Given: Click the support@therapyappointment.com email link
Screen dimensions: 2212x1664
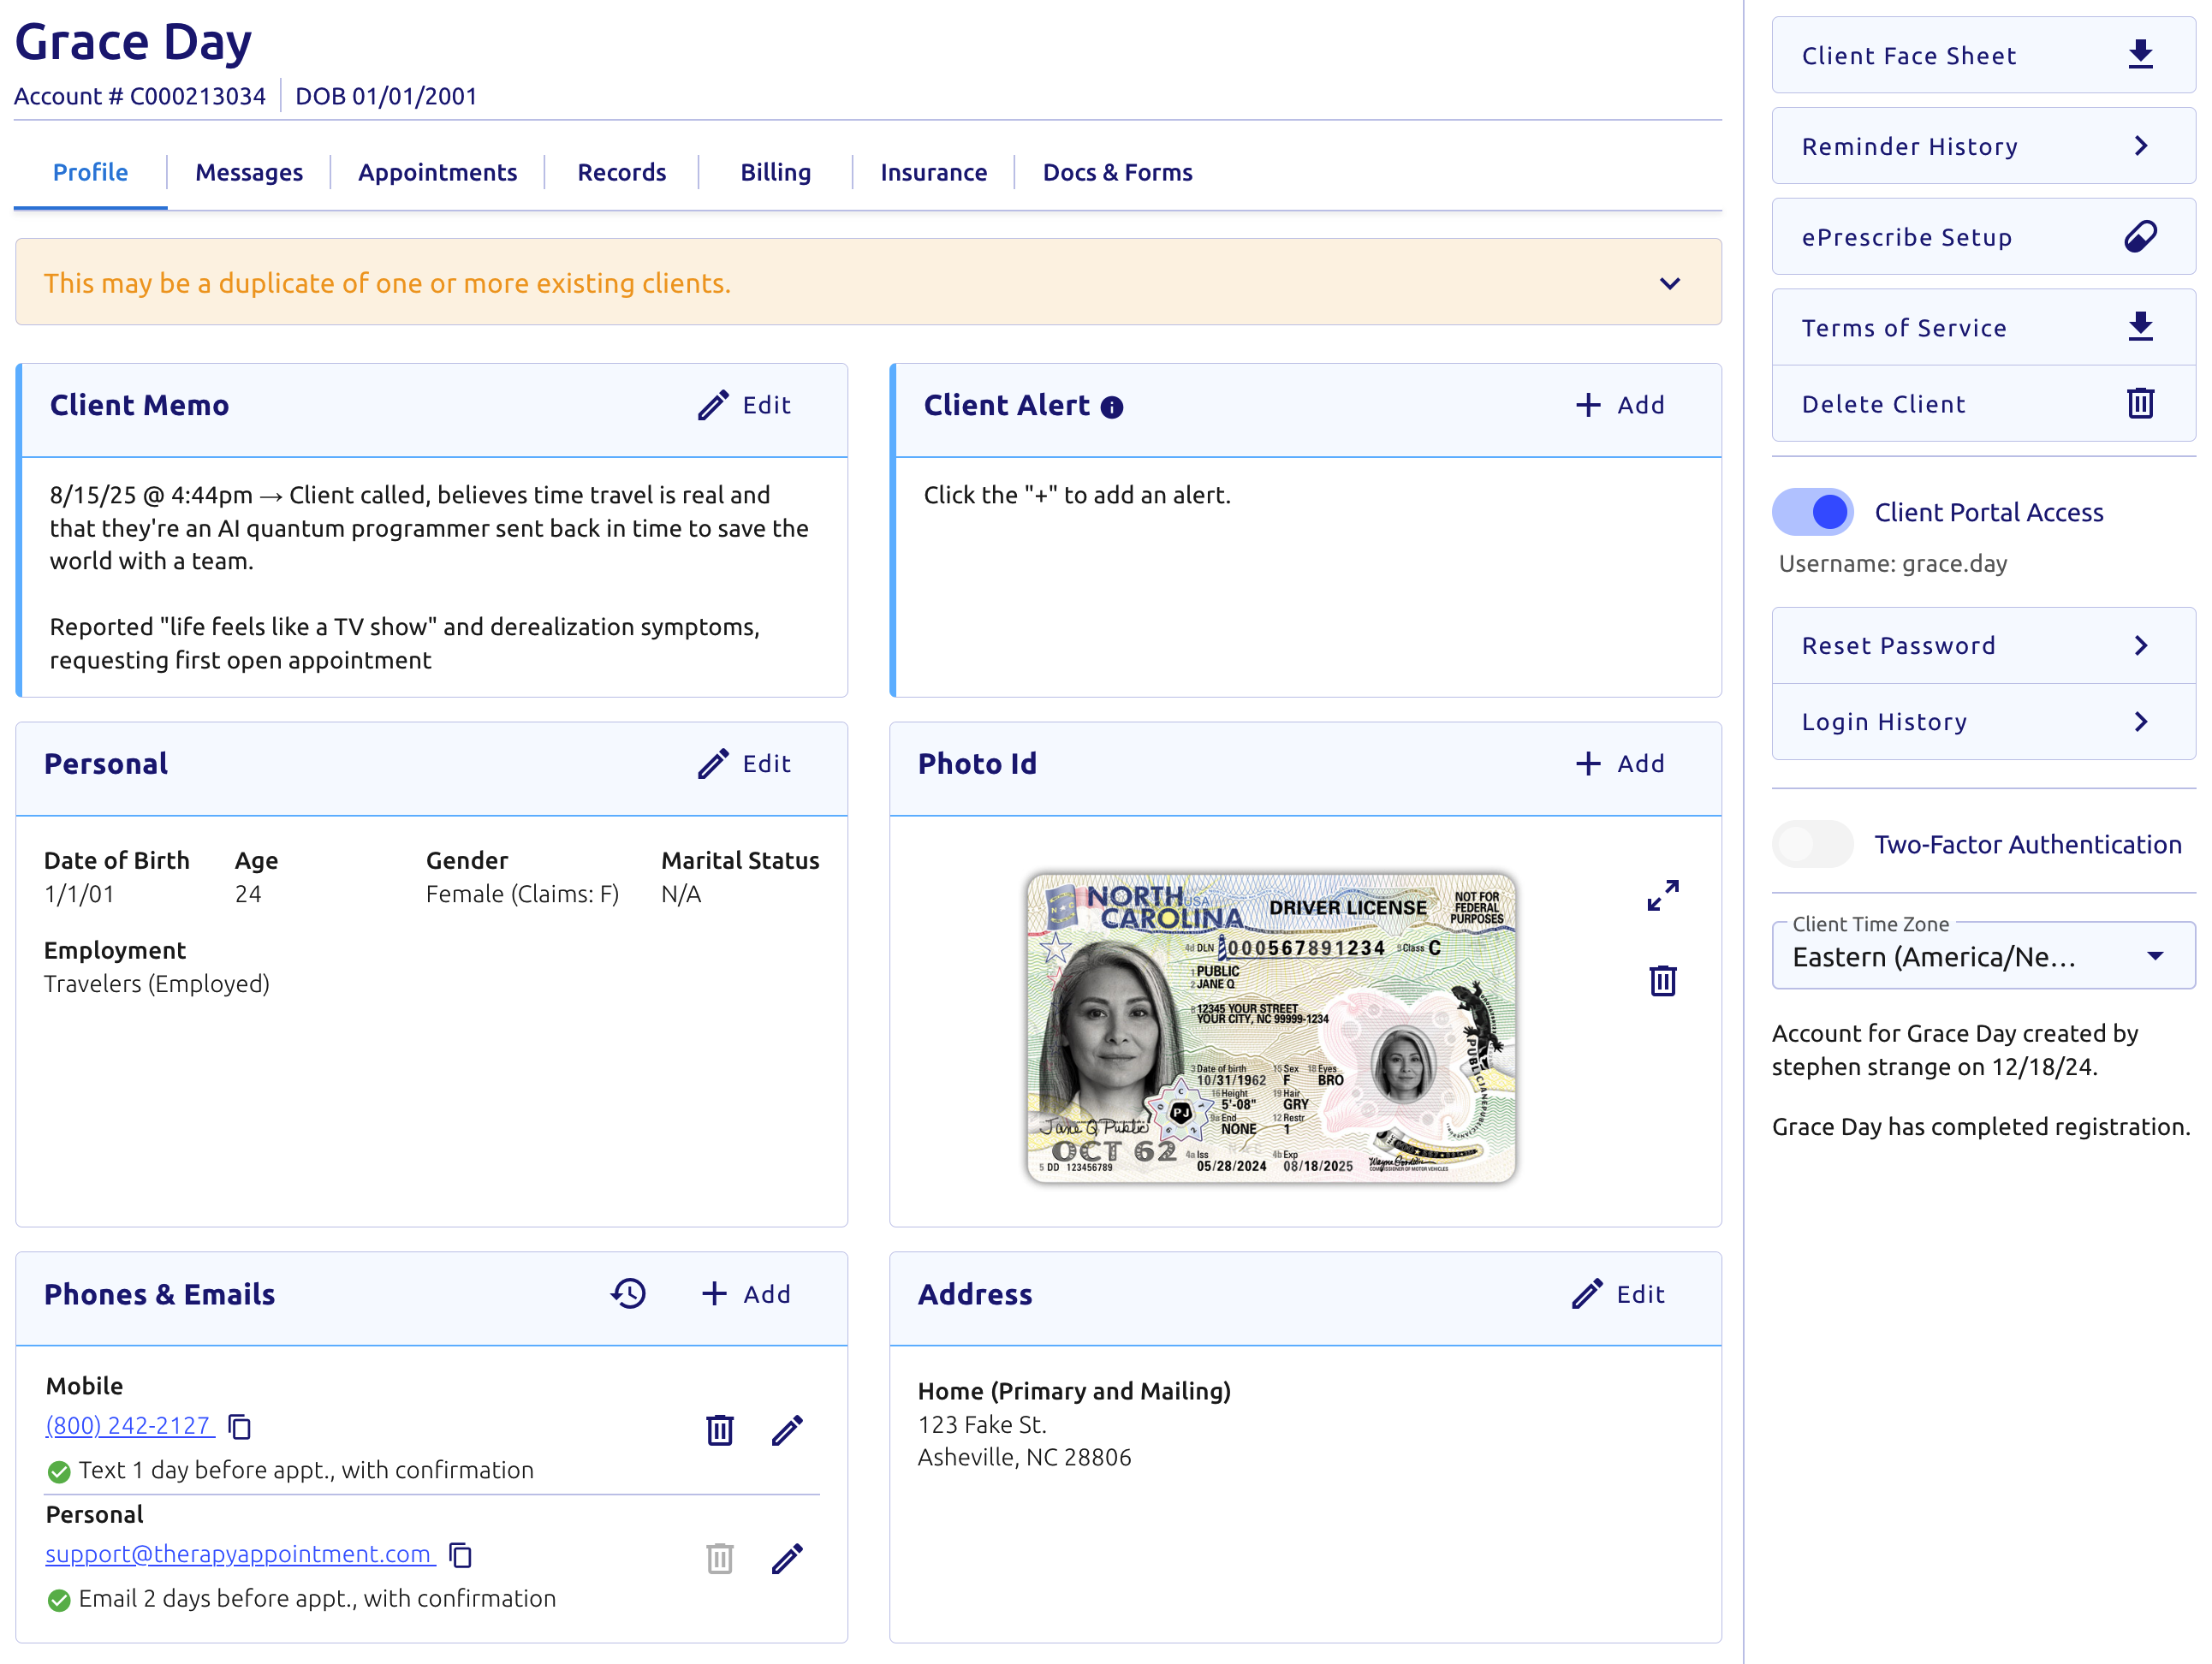Looking at the screenshot, I should coord(238,1554).
